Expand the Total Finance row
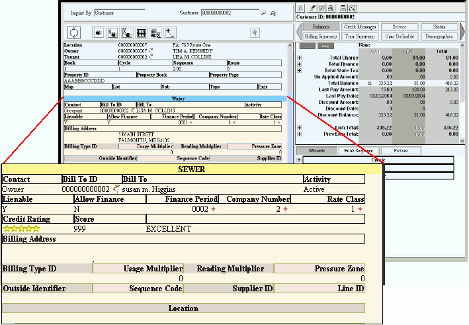 pyautogui.click(x=299, y=64)
